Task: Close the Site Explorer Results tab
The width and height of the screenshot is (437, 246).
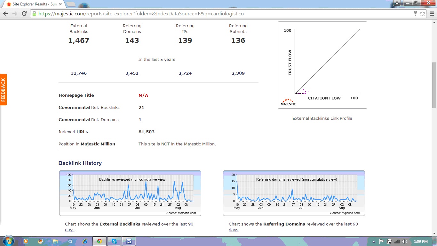Action: click(x=60, y=4)
